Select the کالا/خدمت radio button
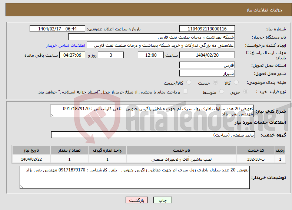This screenshot has height=210, width=292. tap(189, 82)
